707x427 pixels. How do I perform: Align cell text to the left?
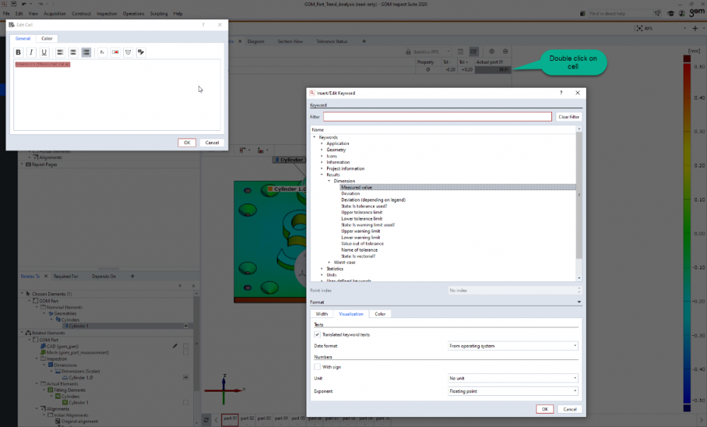(60, 52)
